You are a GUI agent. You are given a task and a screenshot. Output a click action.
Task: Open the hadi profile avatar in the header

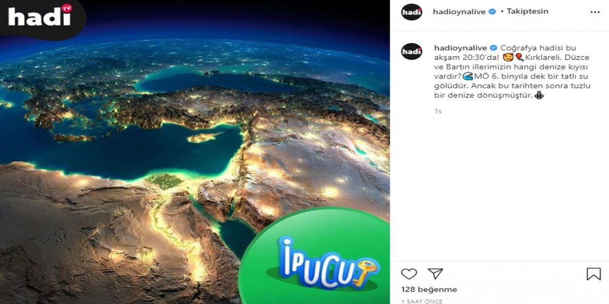coord(412,11)
